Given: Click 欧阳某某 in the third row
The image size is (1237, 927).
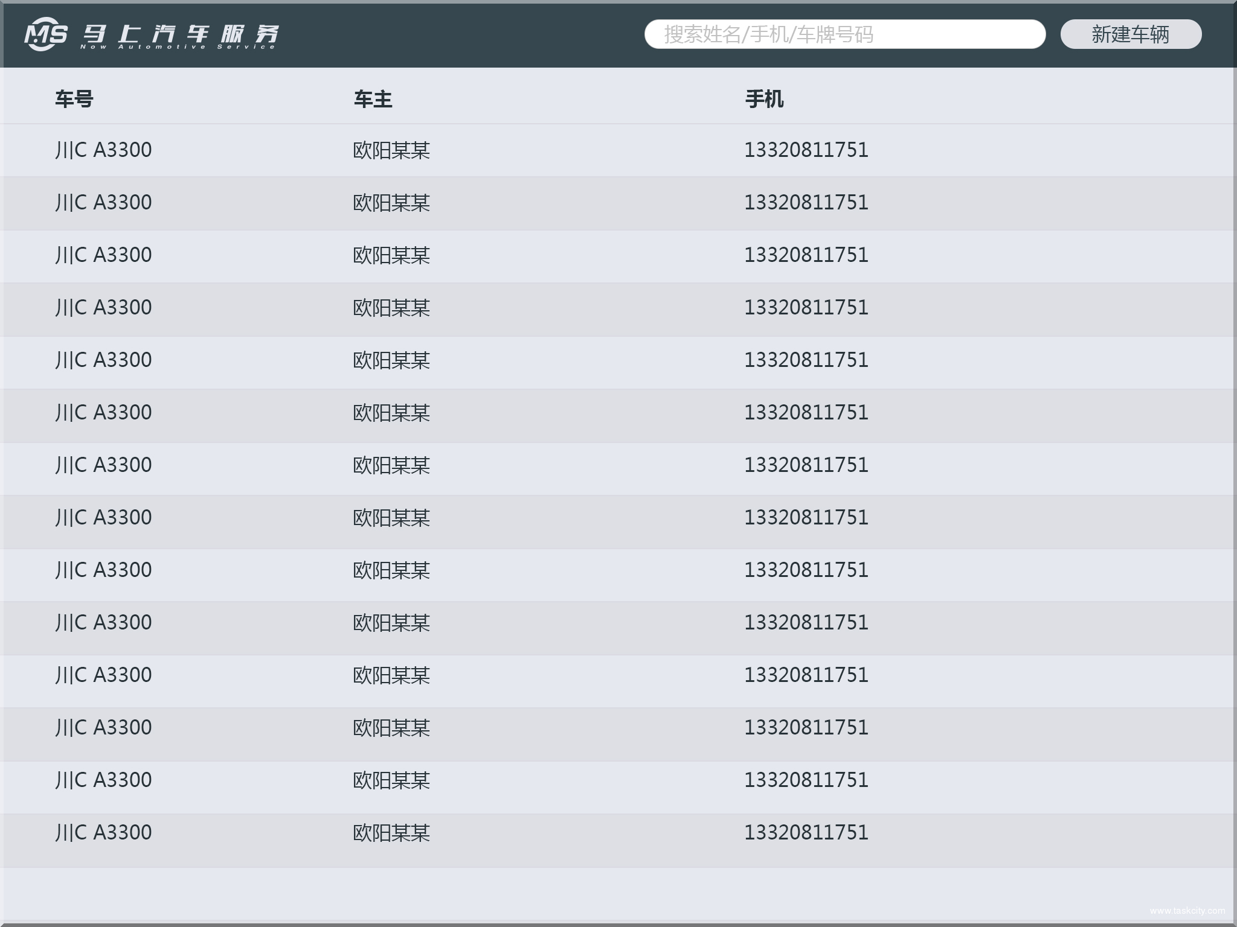Looking at the screenshot, I should pyautogui.click(x=390, y=256).
